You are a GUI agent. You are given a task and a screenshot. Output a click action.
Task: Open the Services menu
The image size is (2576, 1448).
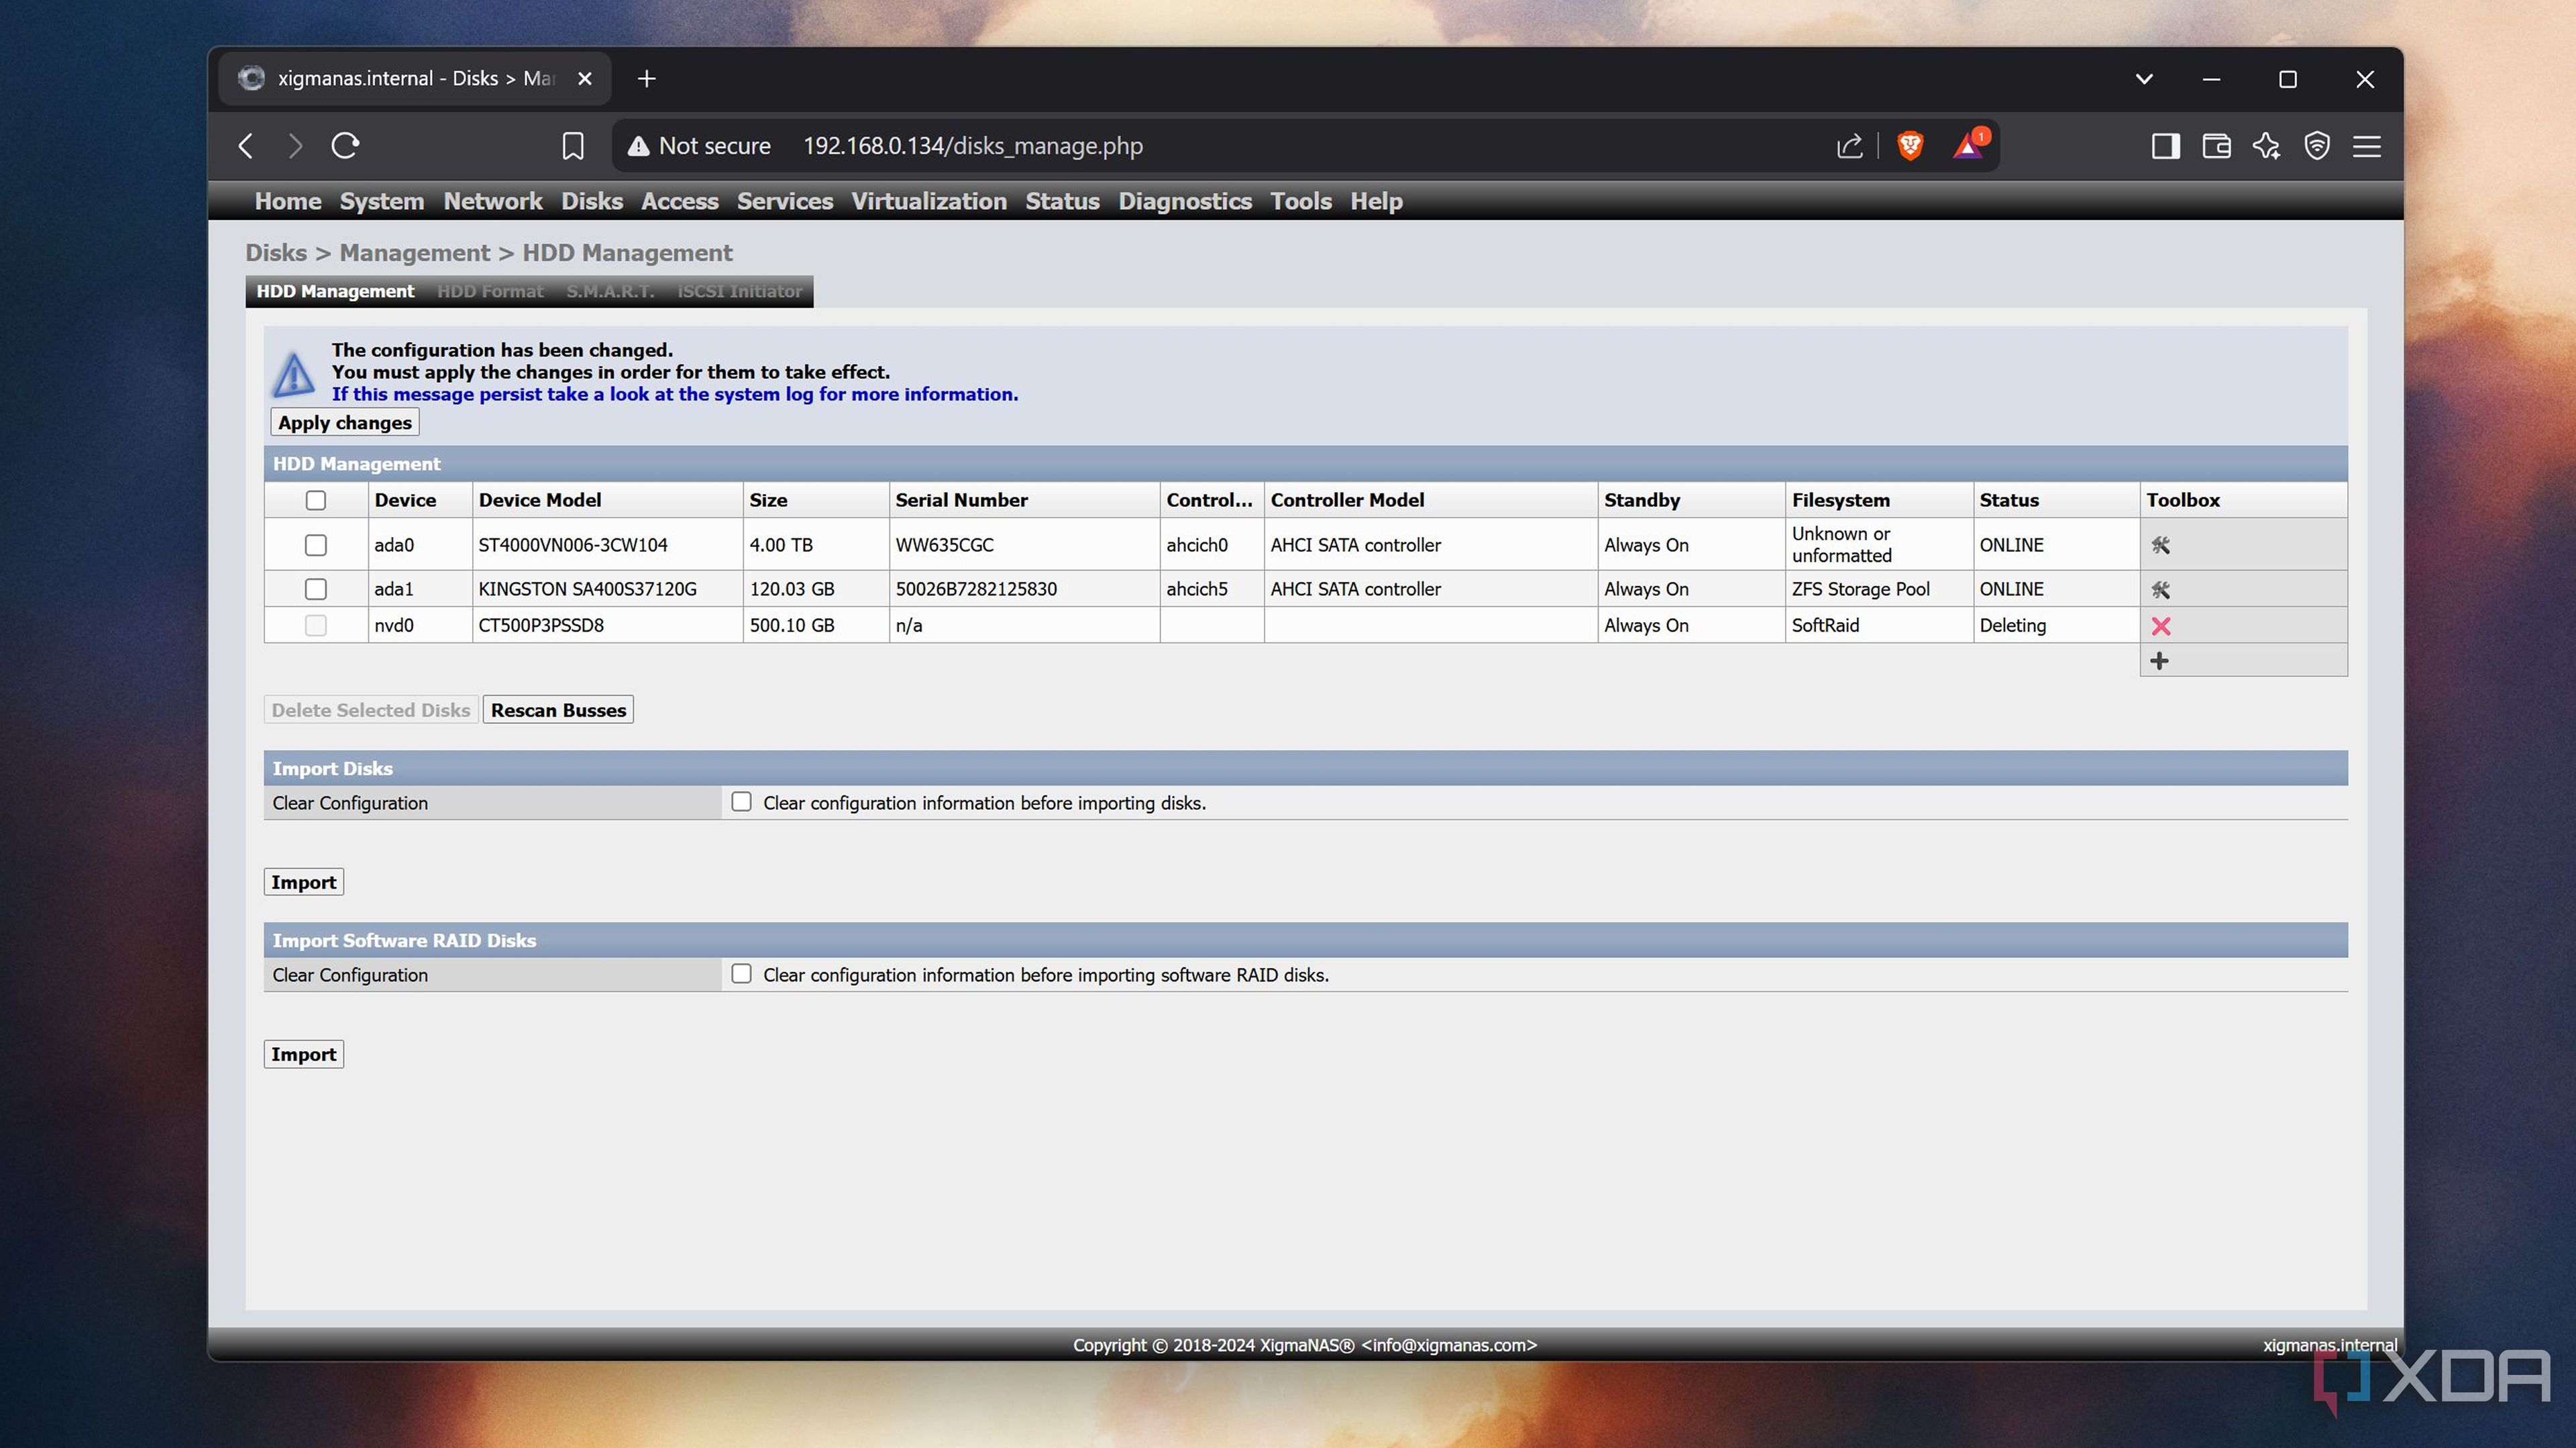tap(784, 201)
